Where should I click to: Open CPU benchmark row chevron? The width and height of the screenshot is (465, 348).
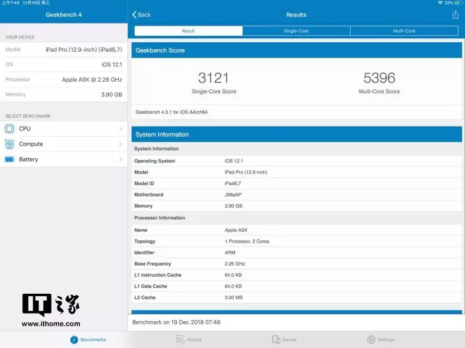(x=121, y=128)
